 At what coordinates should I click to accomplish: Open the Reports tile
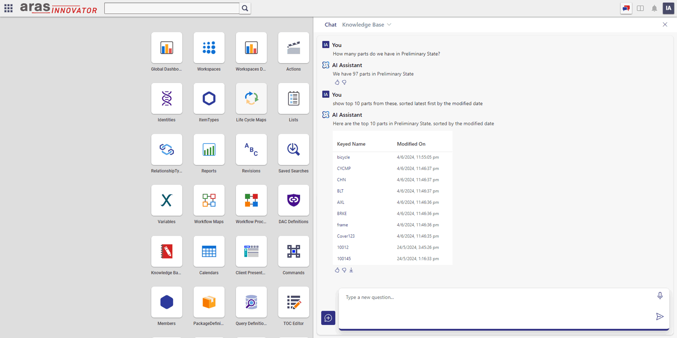(x=209, y=150)
